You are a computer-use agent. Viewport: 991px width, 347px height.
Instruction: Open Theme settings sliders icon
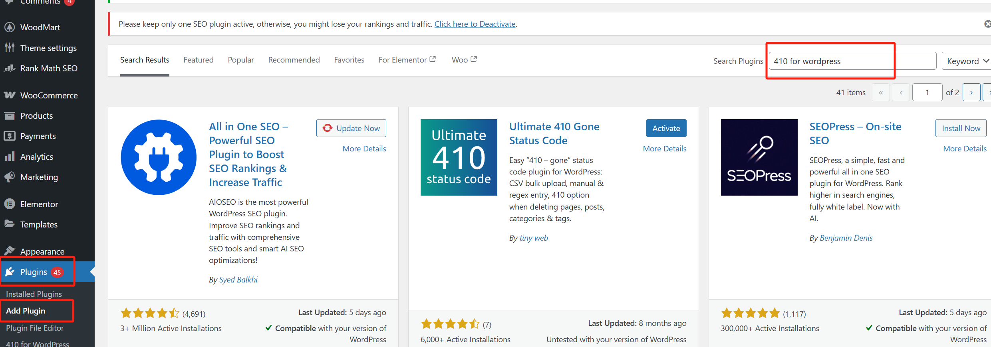(10, 48)
